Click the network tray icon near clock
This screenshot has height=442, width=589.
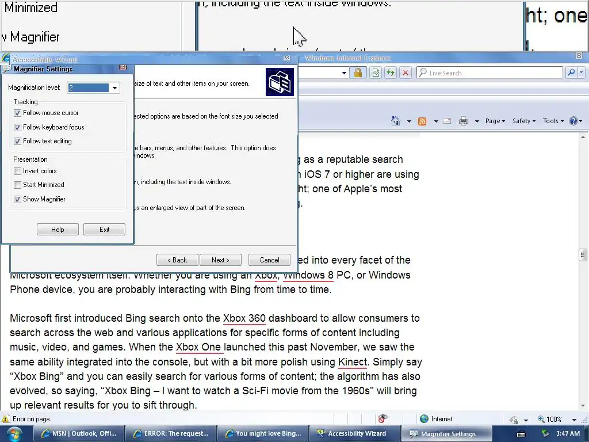click(x=545, y=434)
